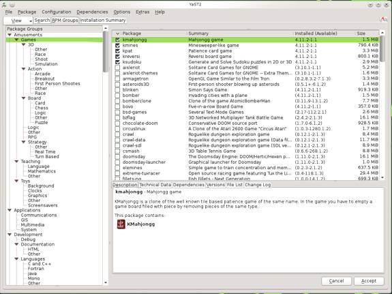Screen dimensions: 392x294
Task: Select the doomsday-launcher package row
Action: pyautogui.click(x=246, y=162)
